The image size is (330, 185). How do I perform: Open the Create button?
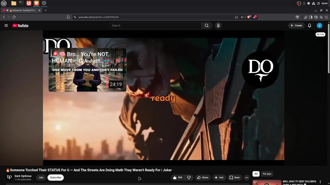pos(296,25)
